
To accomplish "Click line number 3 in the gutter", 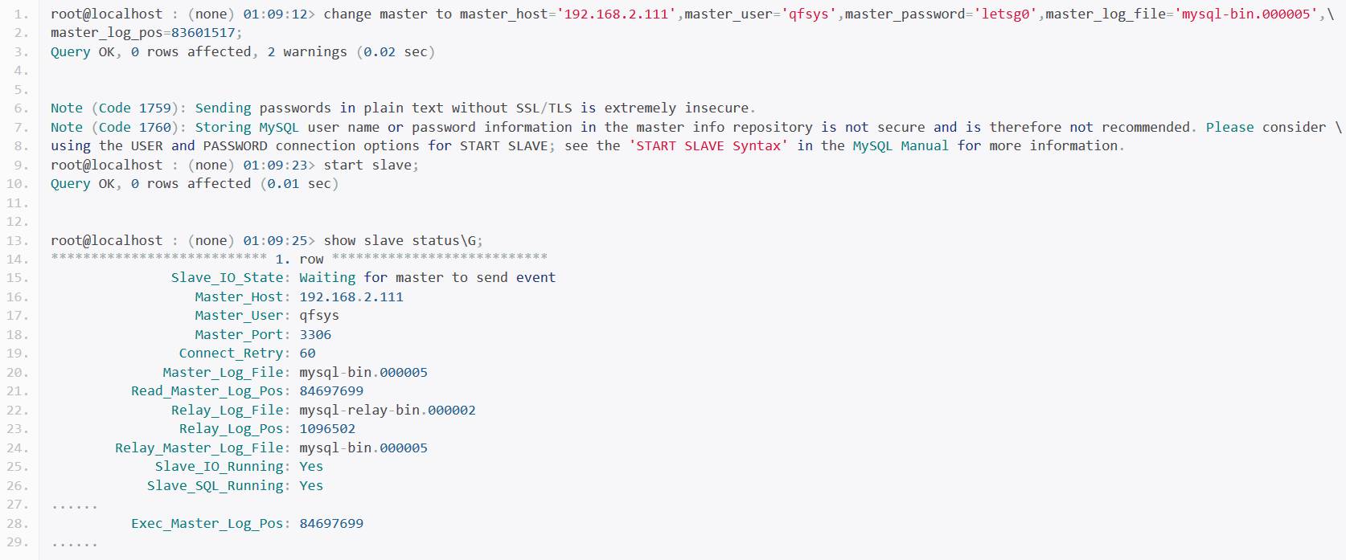I will 21,51.
